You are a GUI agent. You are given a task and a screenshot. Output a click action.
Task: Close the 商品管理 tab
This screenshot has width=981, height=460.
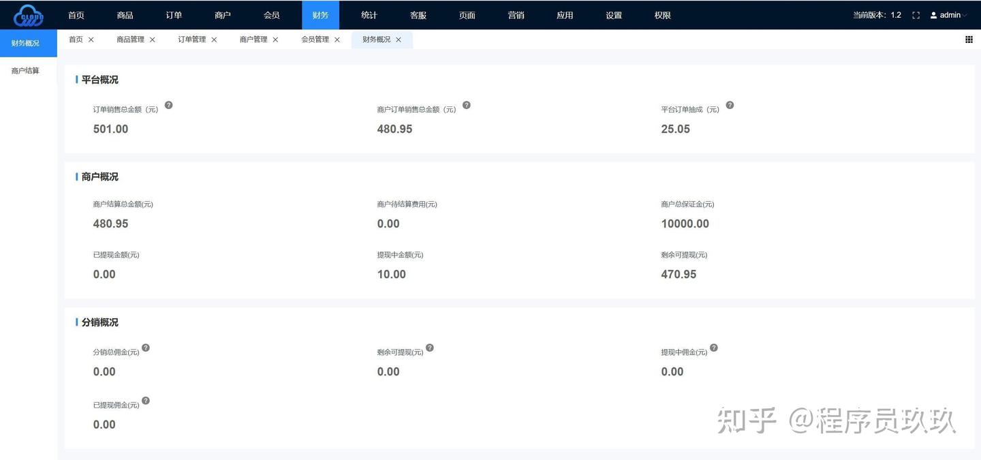[152, 39]
